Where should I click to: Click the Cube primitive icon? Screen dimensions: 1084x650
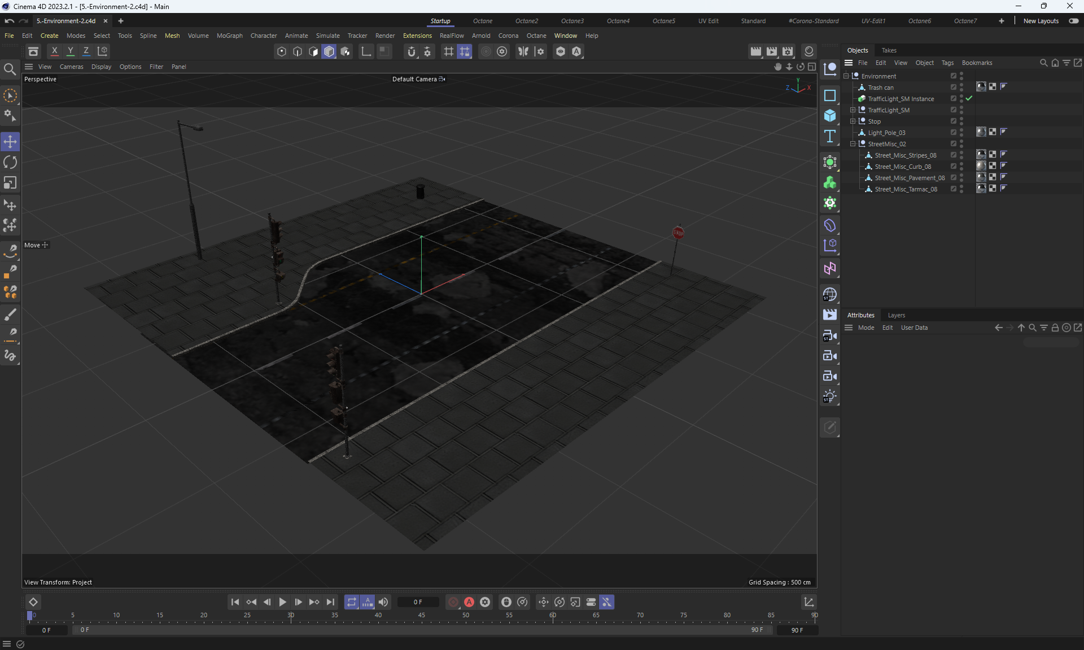[829, 116]
